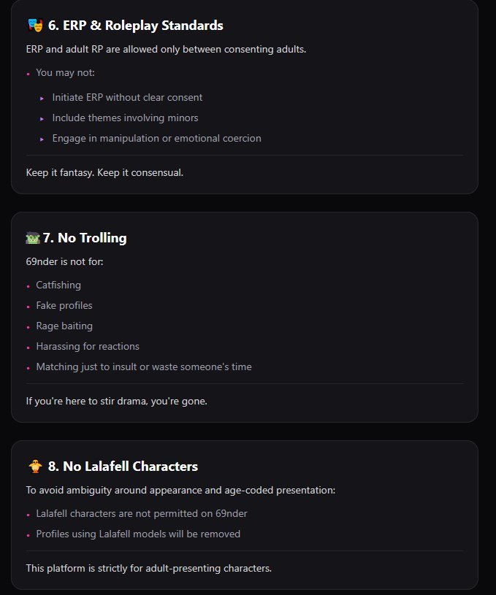Screen dimensions: 496x595
Task: Click "Profiles using Lalafell models will be removed"
Action: click(x=138, y=534)
